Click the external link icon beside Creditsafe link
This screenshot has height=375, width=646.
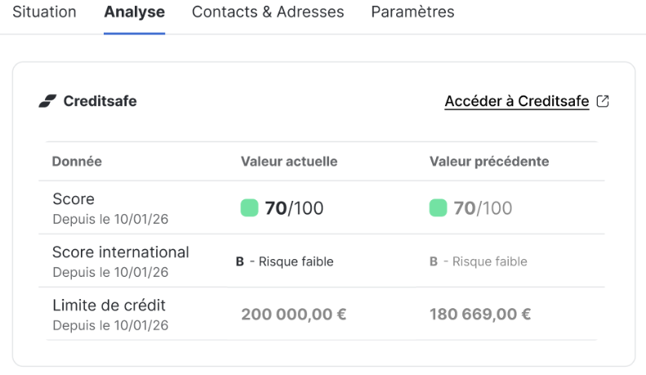point(603,101)
